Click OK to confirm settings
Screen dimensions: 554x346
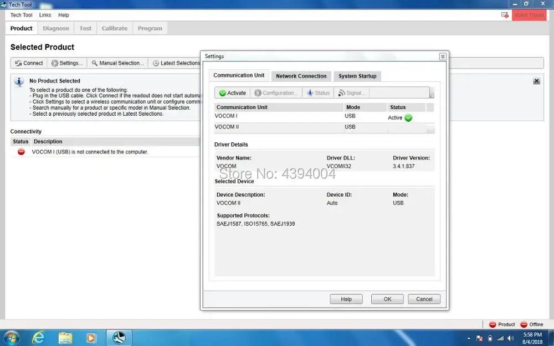tap(387, 299)
